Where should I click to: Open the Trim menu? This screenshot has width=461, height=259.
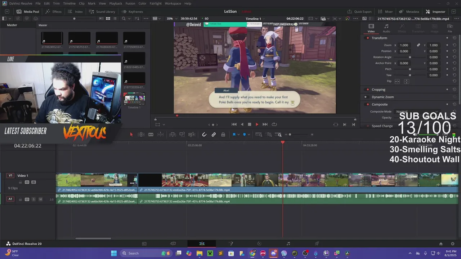[56, 3]
